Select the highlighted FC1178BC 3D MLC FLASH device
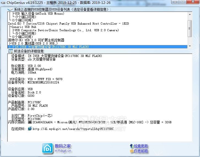200x157 pixels. 52,47
